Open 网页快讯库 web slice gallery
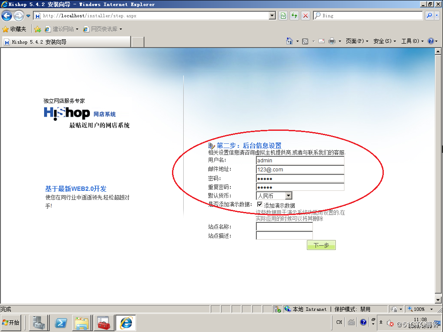 pyautogui.click(x=102, y=29)
